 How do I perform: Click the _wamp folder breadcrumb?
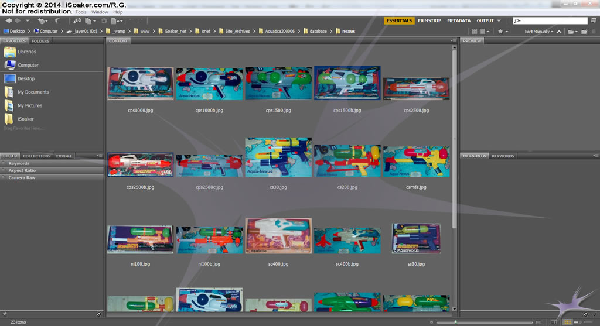pos(115,32)
